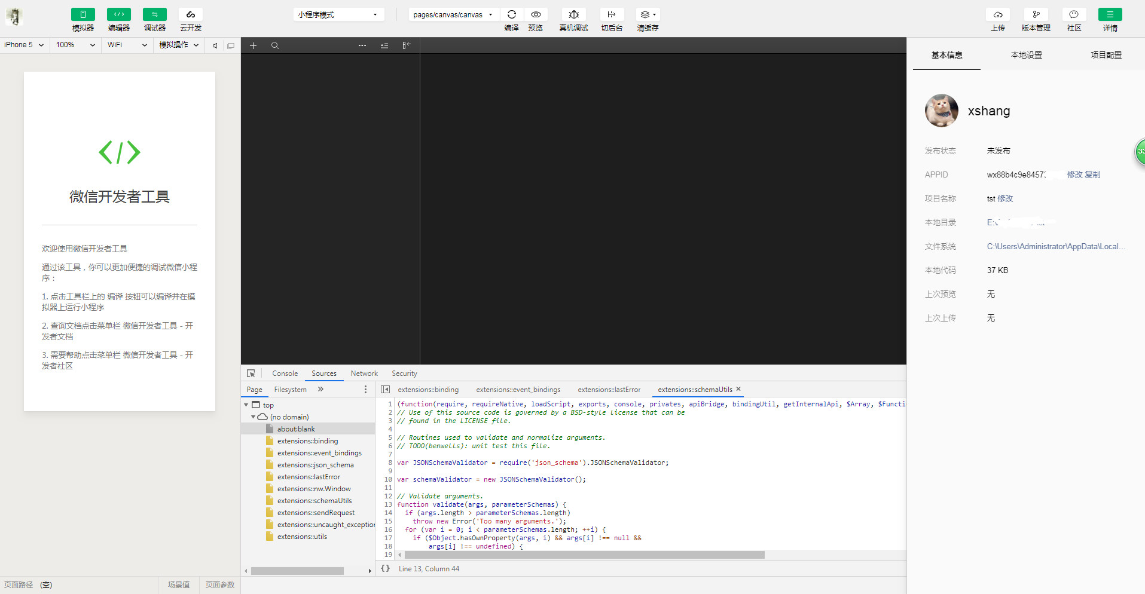Click the 云开发 cloud development icon
The image size is (1145, 594).
coord(190,15)
